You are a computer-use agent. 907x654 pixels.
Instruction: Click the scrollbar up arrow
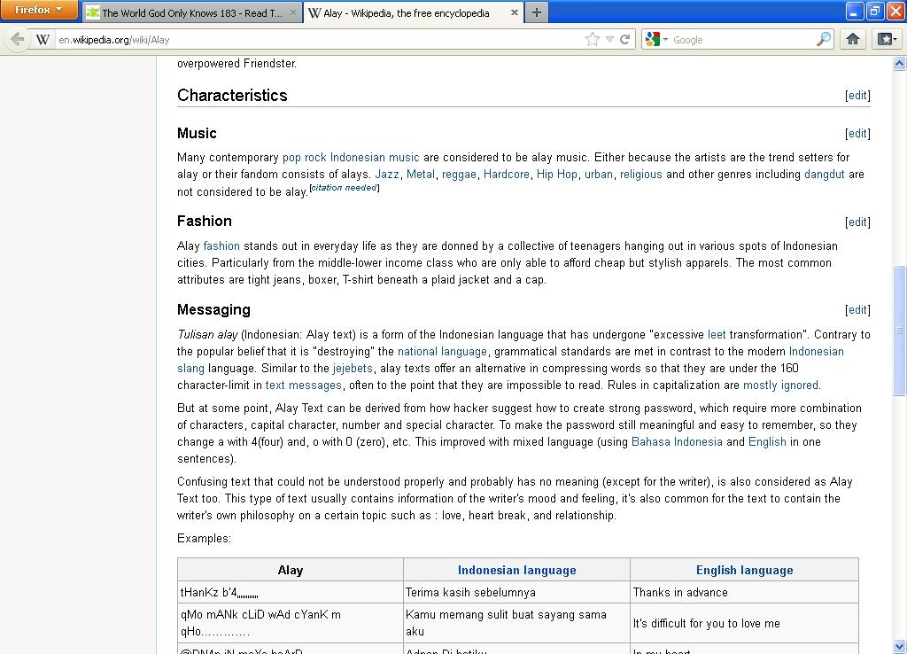click(900, 64)
